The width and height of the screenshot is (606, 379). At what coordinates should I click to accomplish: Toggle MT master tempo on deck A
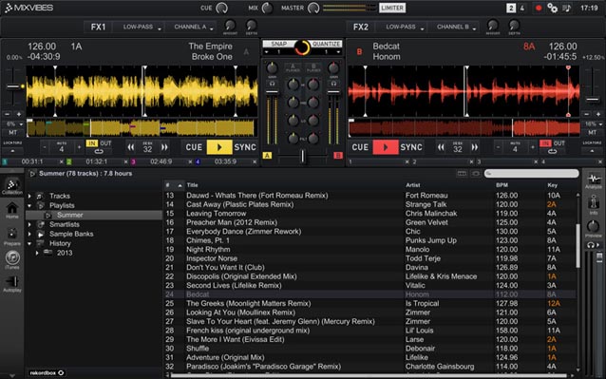click(x=12, y=133)
